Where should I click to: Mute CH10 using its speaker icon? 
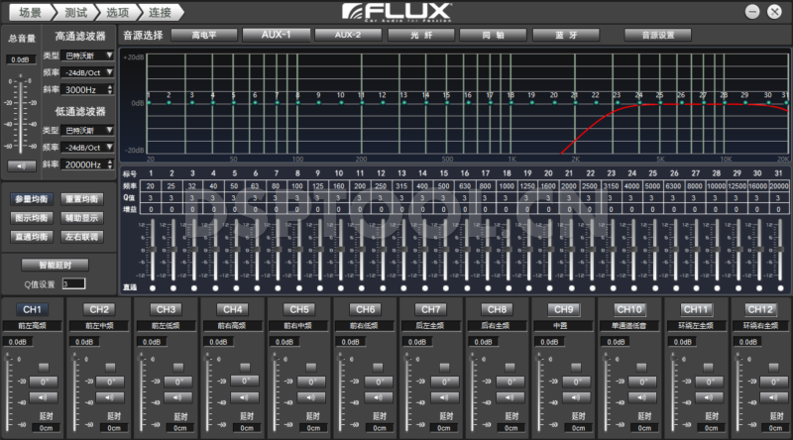click(642, 397)
